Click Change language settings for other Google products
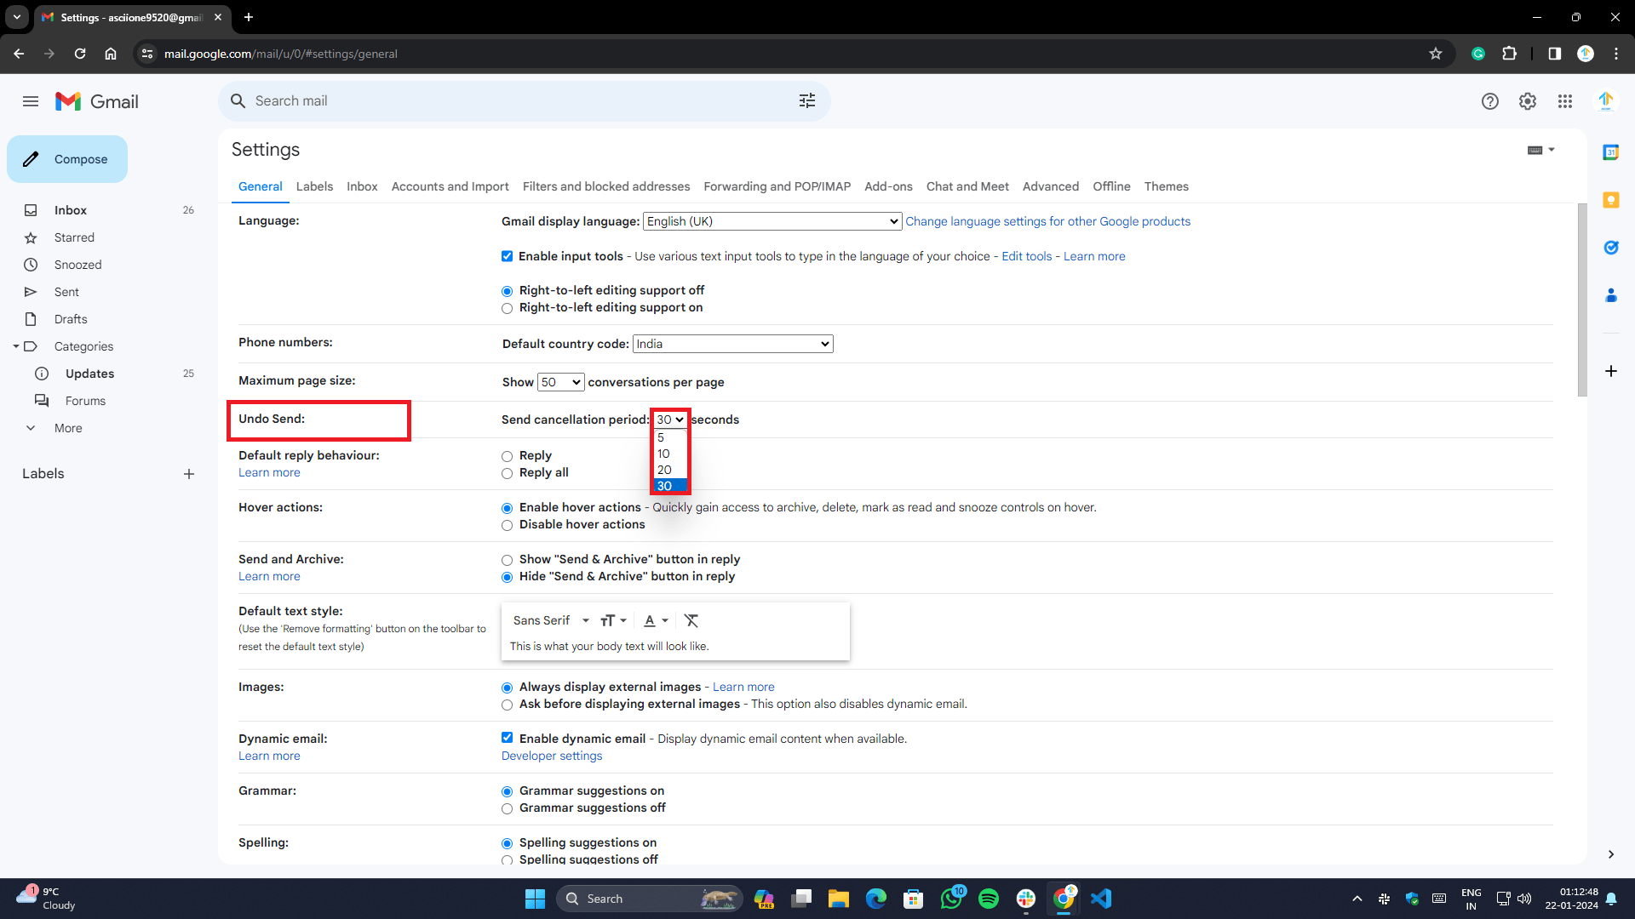Viewport: 1635px width, 919px height. coord(1047,221)
